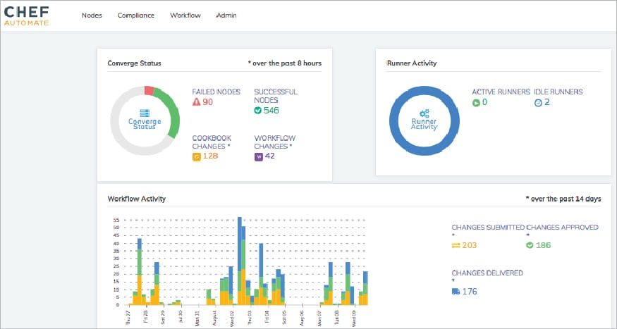Screen dimensions: 617x329
Task: Open the Nodes menu
Action: (x=92, y=15)
